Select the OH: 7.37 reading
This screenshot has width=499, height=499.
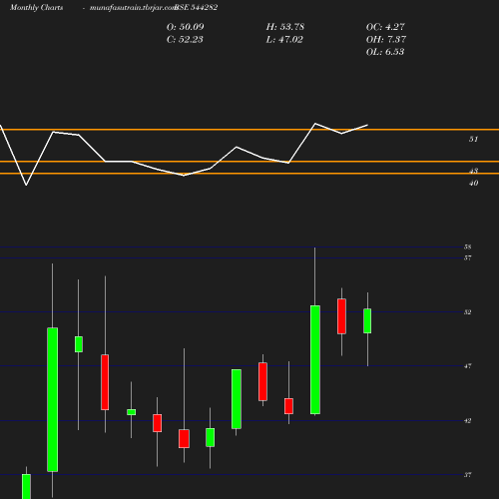386,40
